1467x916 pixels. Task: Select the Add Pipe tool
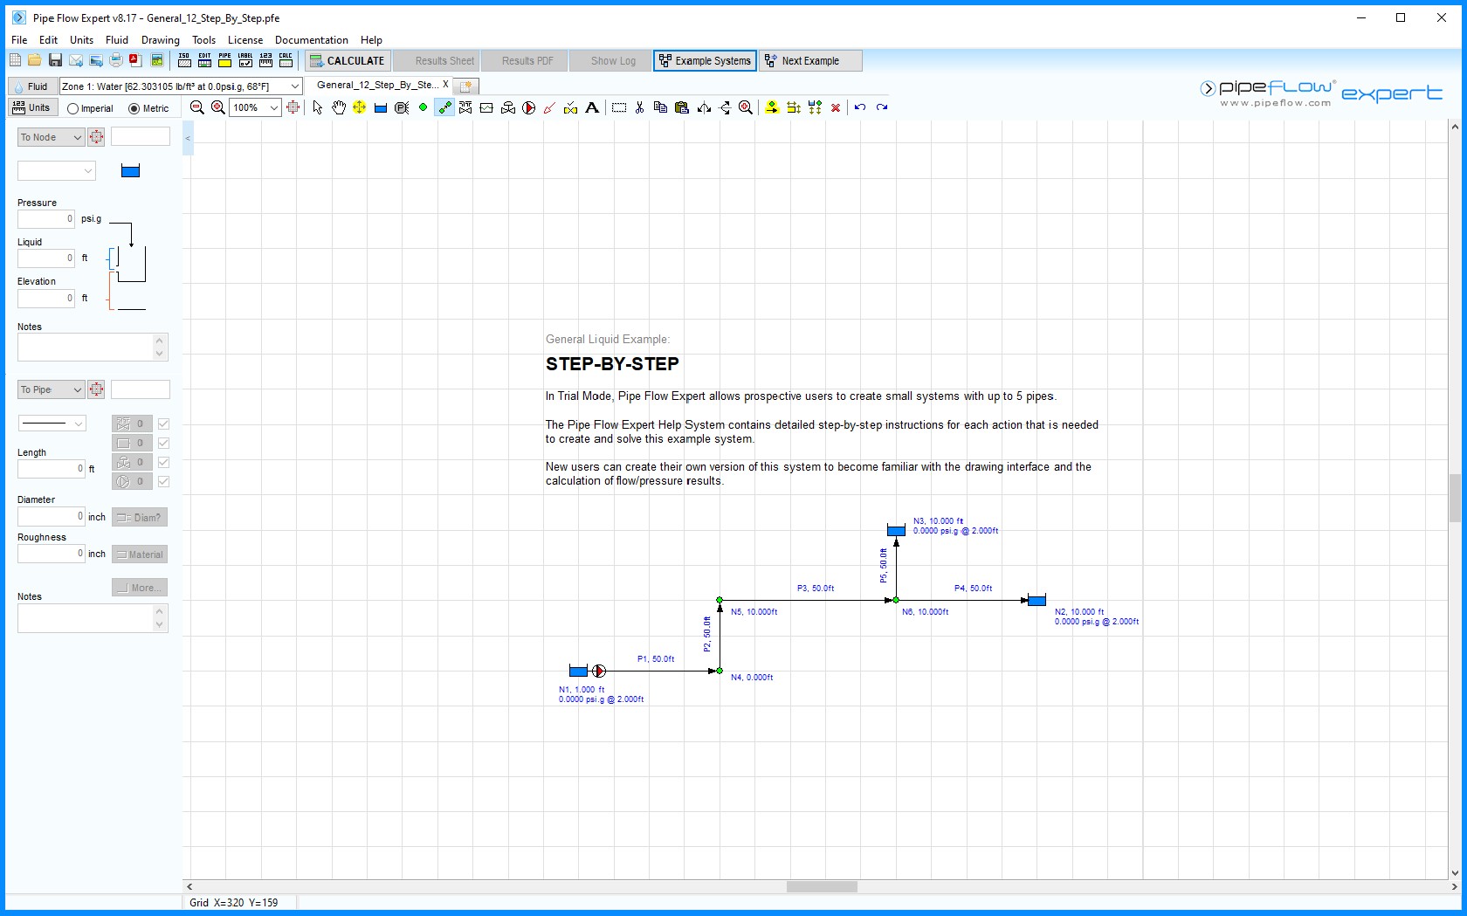click(x=444, y=107)
